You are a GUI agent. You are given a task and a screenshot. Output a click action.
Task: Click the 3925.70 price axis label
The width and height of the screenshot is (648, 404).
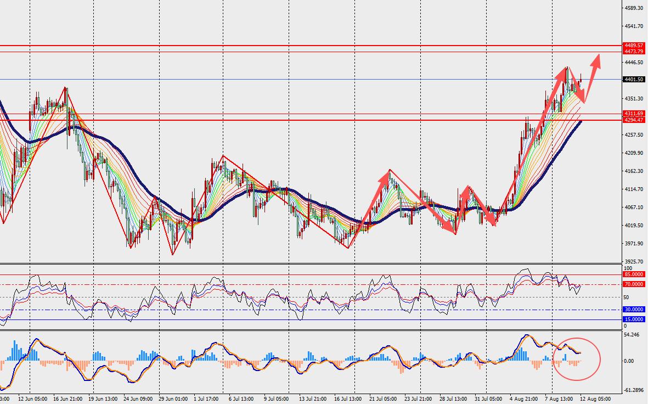tap(634, 261)
